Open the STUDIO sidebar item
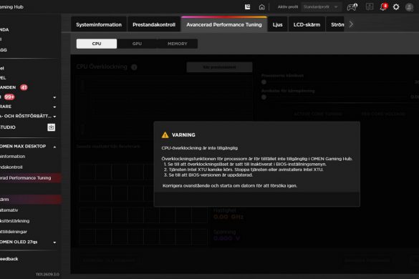 8,127
